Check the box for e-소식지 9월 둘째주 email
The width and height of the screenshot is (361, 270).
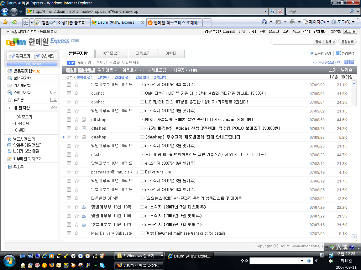point(69,84)
